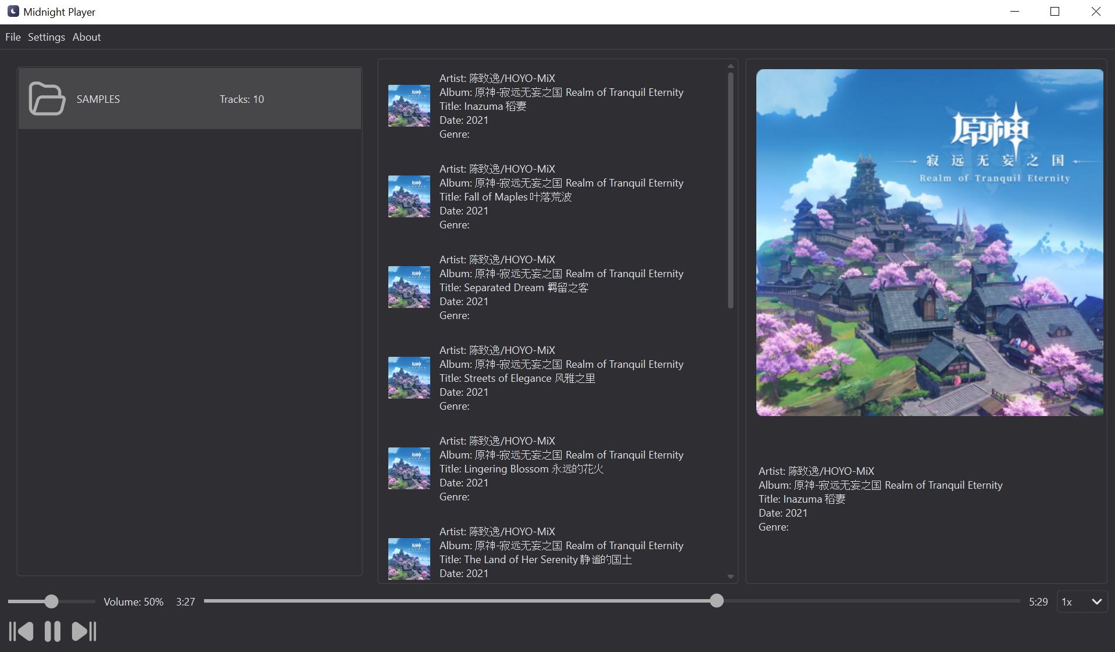Open the About menu

pos(87,37)
